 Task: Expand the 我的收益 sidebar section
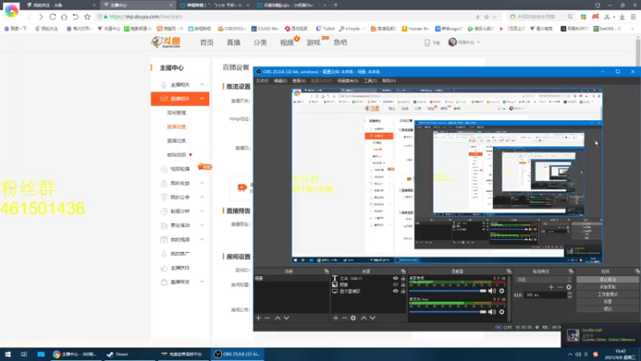(x=202, y=183)
